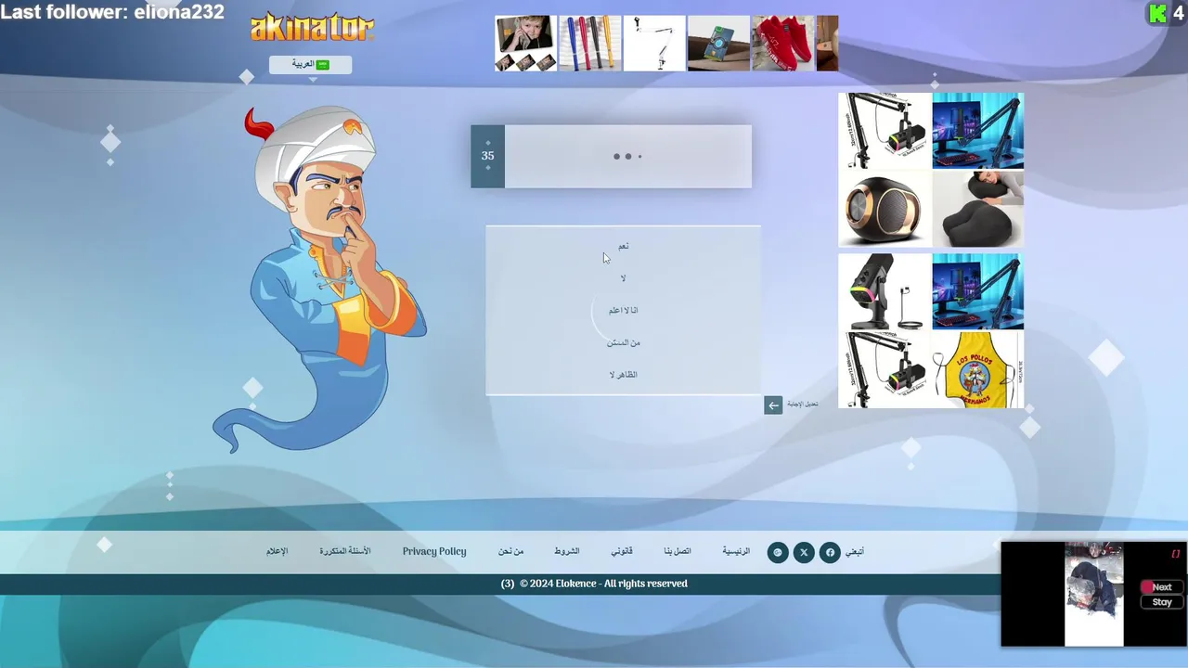Answer من الممكن (probably)
This screenshot has width=1188, height=668.
623,342
